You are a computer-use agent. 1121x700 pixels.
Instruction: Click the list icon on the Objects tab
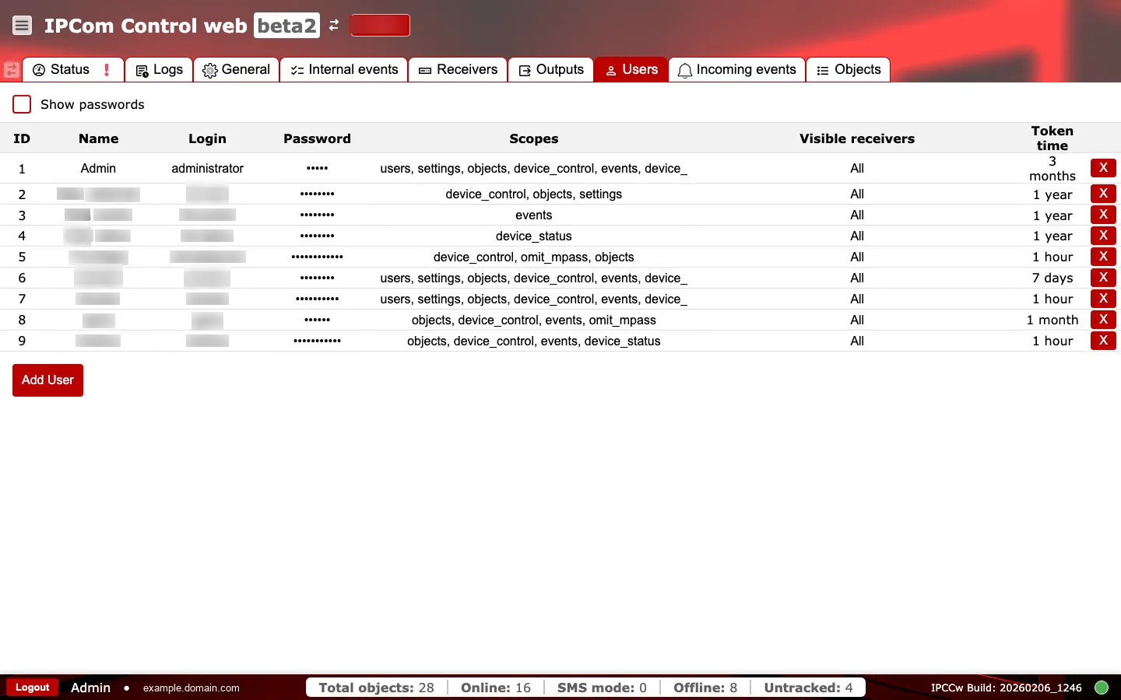(x=822, y=69)
